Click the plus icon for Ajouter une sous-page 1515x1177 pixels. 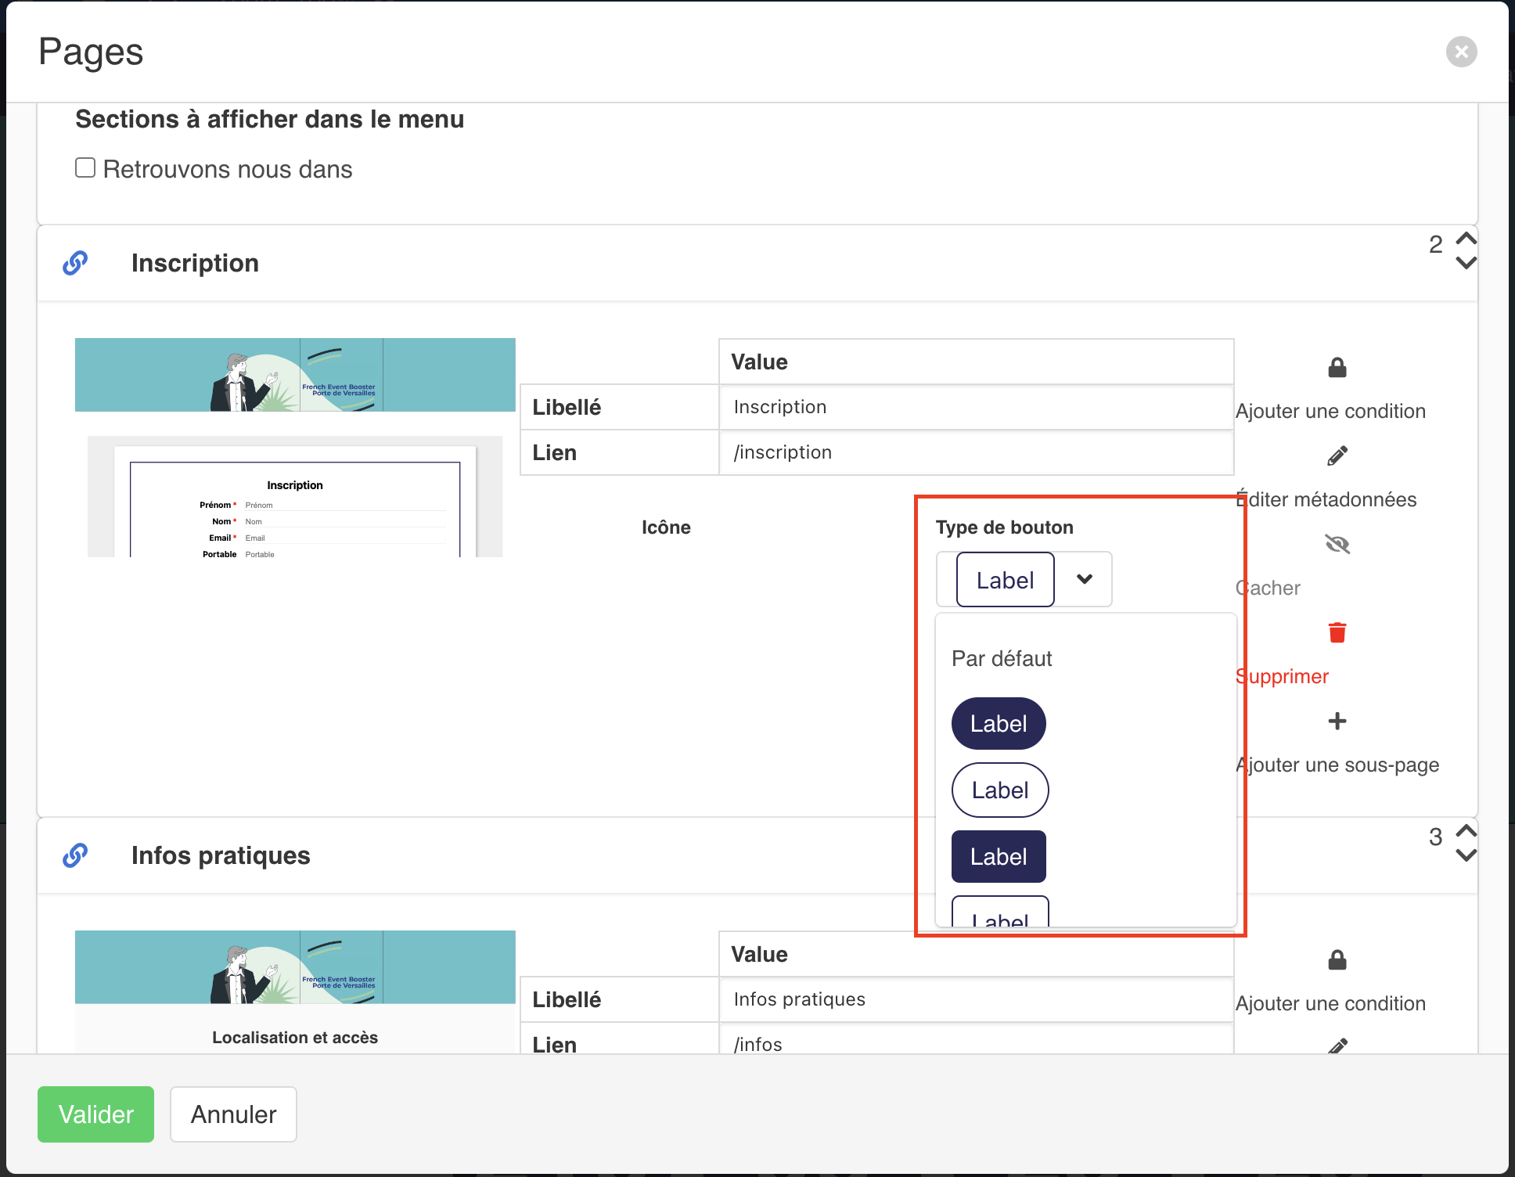tap(1337, 721)
